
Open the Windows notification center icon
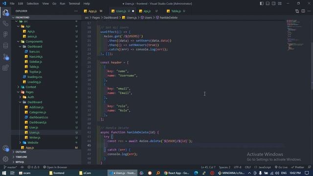(x=307, y=173)
